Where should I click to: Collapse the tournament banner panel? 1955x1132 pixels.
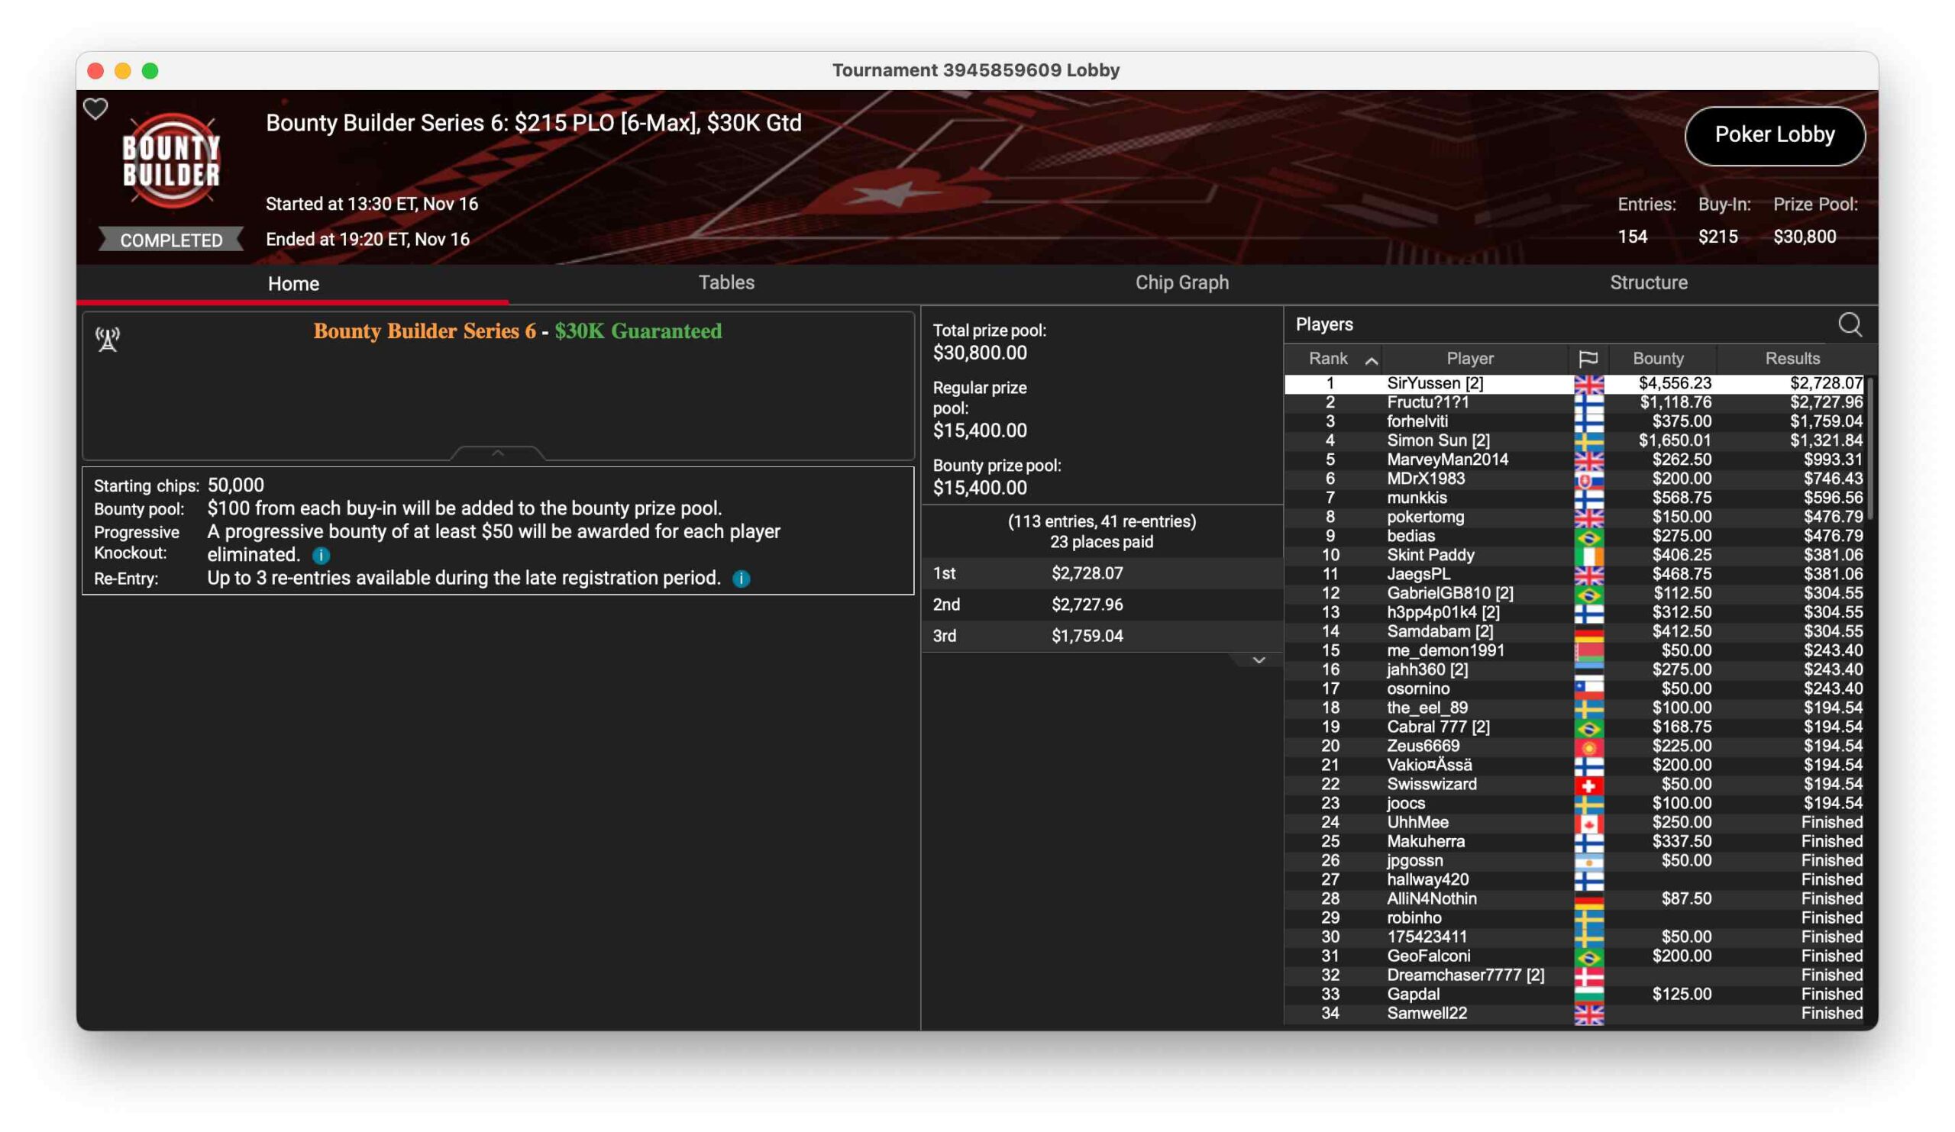pyautogui.click(x=497, y=453)
